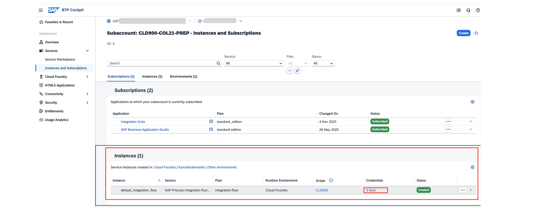Open the support headset icon
The height and width of the screenshot is (211, 534).
point(468,10)
